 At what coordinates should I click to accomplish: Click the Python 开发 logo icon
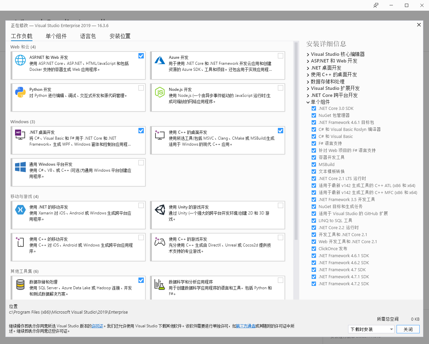pos(20,92)
